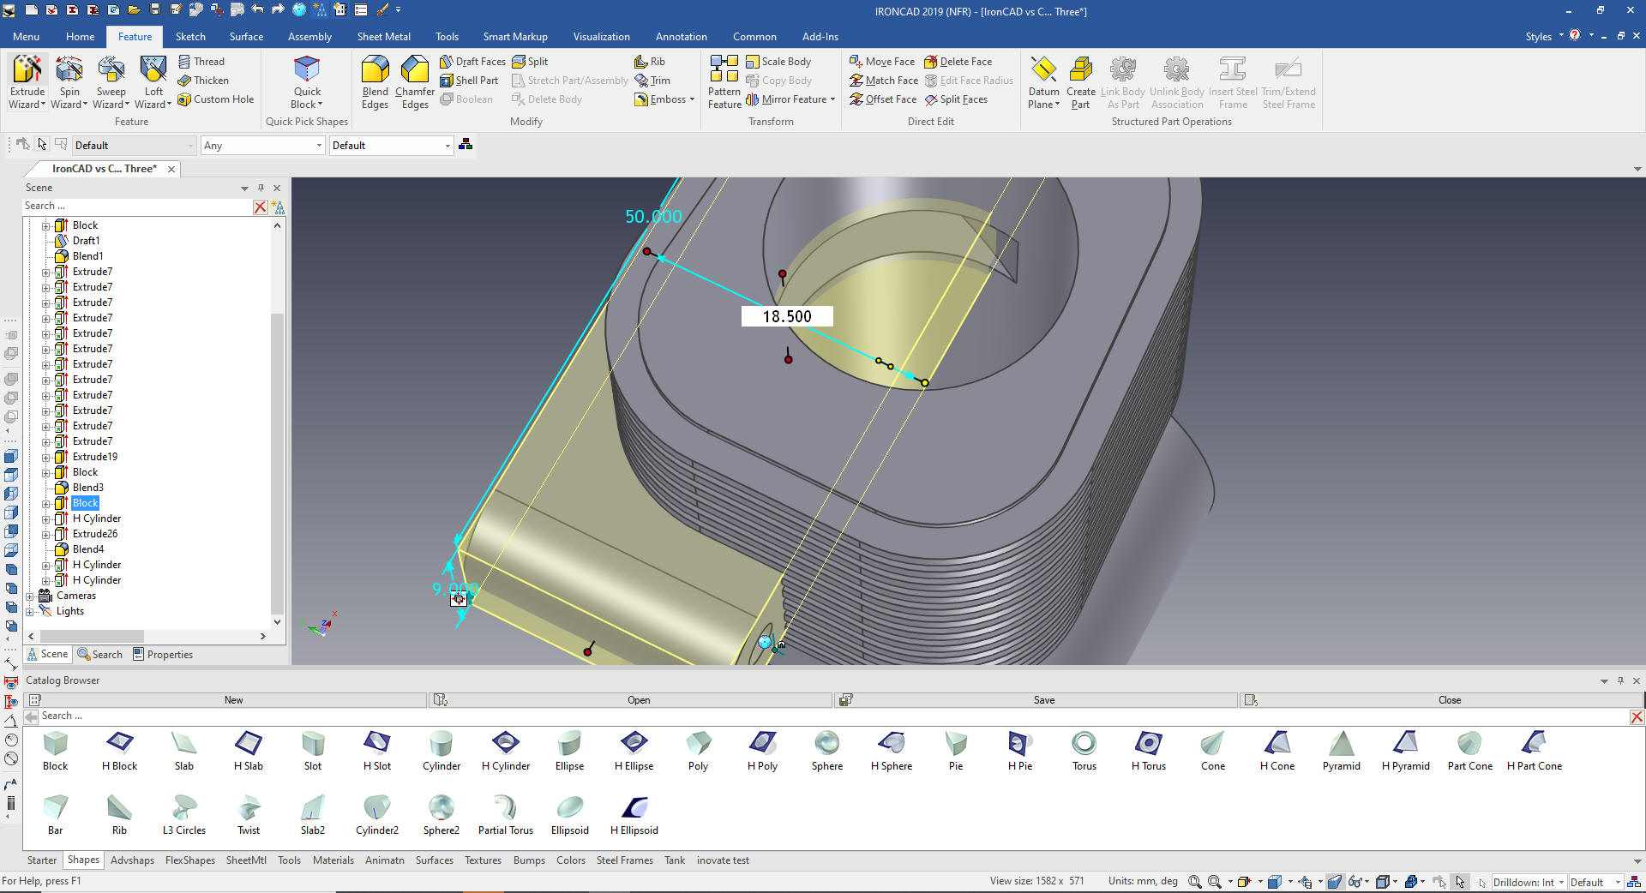Pin the Scene panel
Viewport: 1646px width, 893px height.
(261, 188)
